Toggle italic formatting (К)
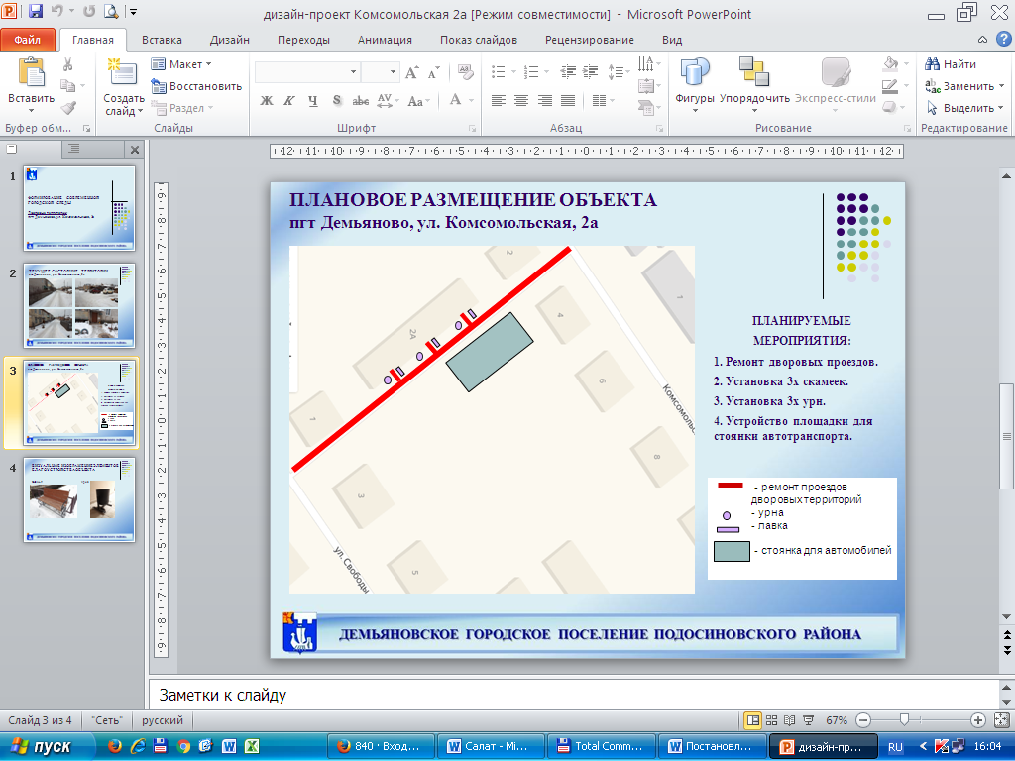Image resolution: width=1015 pixels, height=761 pixels. pyautogui.click(x=288, y=100)
